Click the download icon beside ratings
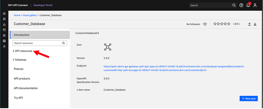 click(255, 24)
